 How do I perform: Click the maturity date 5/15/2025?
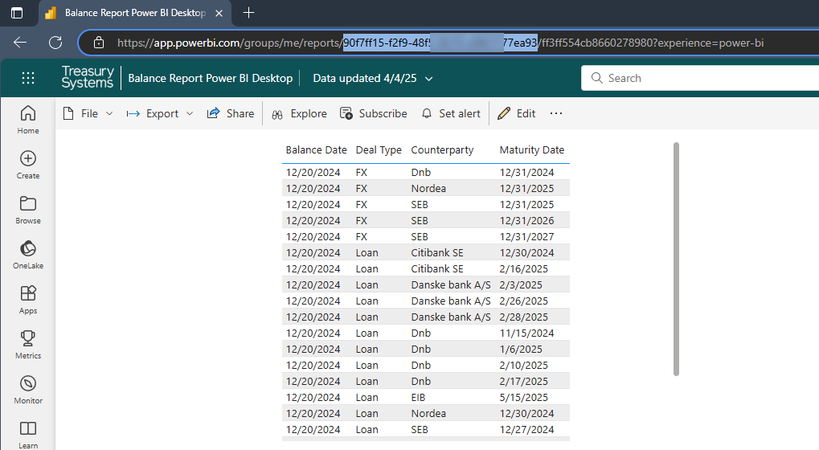(523, 397)
